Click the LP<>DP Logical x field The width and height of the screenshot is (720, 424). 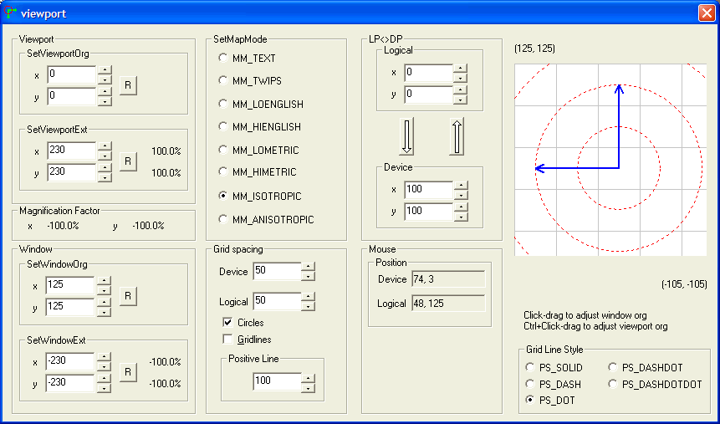(428, 73)
